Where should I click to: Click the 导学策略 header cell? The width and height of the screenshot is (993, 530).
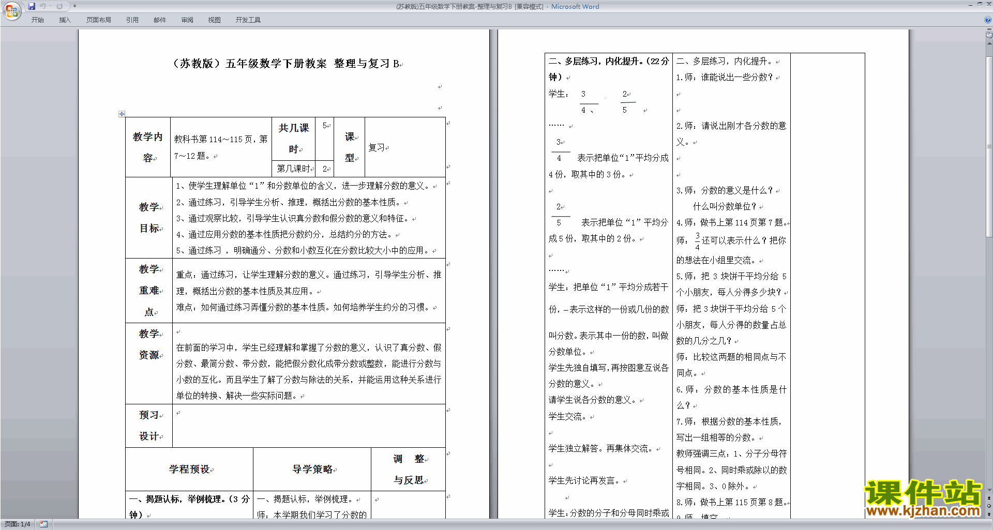[313, 470]
